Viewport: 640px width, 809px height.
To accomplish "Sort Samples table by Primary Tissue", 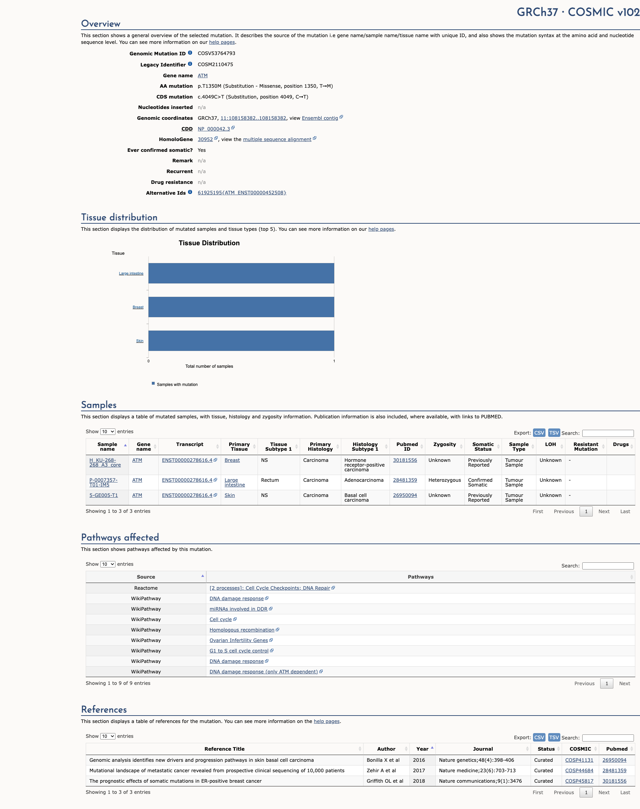I will (239, 446).
